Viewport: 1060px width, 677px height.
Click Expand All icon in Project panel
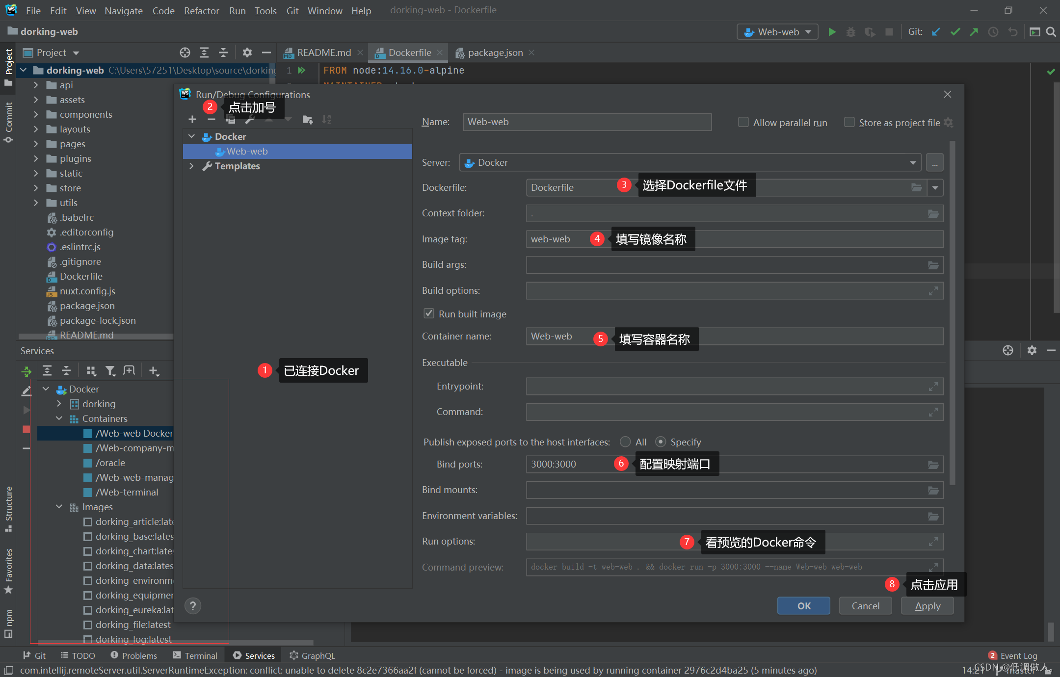coord(204,52)
